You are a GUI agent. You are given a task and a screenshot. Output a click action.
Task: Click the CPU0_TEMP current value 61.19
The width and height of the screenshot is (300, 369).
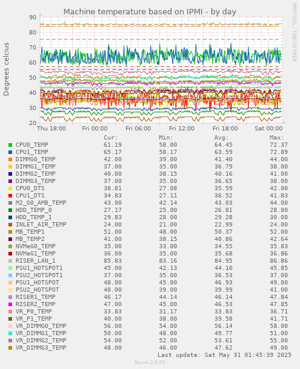[x=113, y=145]
